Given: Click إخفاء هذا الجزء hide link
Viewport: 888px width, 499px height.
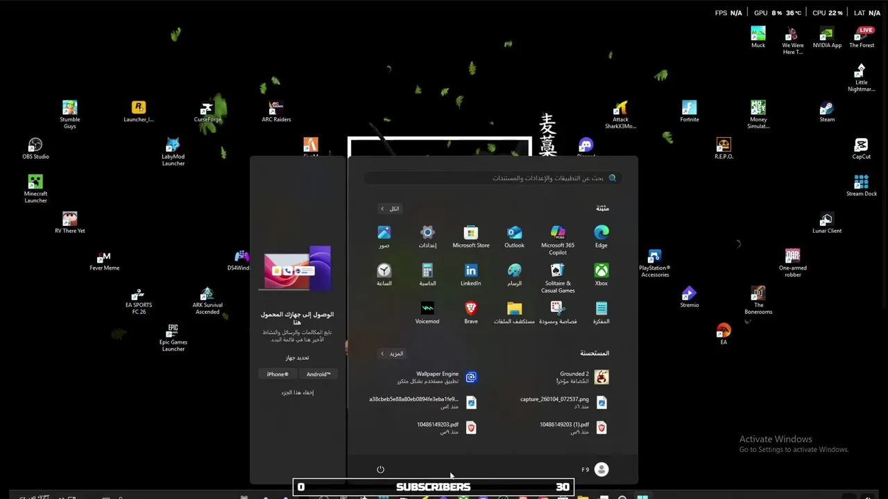Looking at the screenshot, I should pyautogui.click(x=298, y=392).
